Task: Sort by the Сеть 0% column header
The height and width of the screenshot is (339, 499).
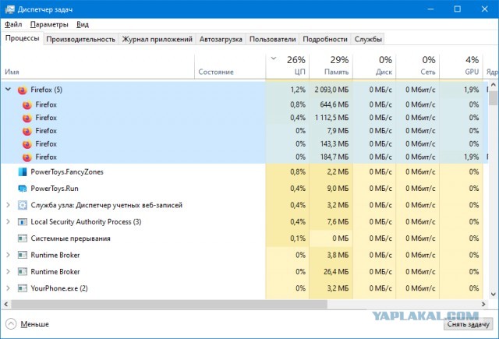Action: 418,67
